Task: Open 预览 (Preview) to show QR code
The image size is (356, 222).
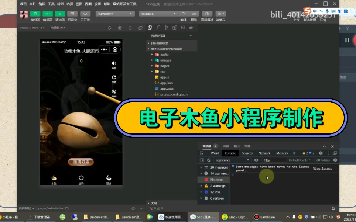Action: point(194,14)
